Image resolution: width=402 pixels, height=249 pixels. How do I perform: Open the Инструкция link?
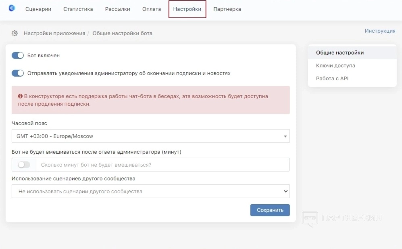(380, 31)
